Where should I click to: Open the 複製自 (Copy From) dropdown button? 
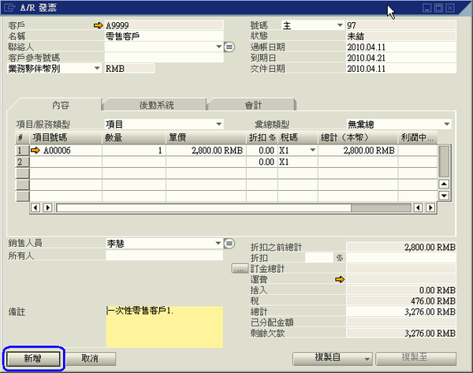333,359
